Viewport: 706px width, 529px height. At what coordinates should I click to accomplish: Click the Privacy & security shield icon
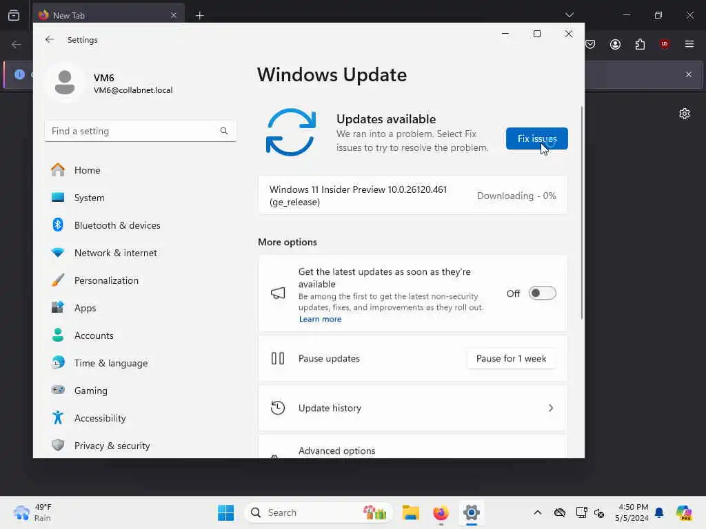[58, 446]
